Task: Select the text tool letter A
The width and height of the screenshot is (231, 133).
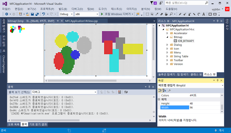Action: coord(203,14)
